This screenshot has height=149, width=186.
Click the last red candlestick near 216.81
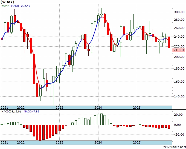coord(169,42)
